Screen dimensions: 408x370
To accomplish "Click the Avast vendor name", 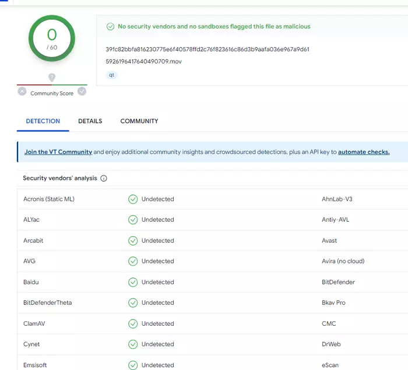I will click(x=329, y=241).
